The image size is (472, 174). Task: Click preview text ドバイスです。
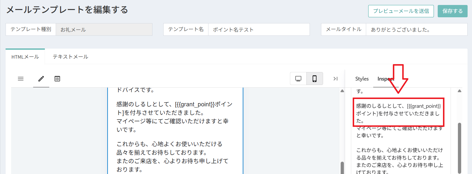pyautogui.click(x=136, y=90)
